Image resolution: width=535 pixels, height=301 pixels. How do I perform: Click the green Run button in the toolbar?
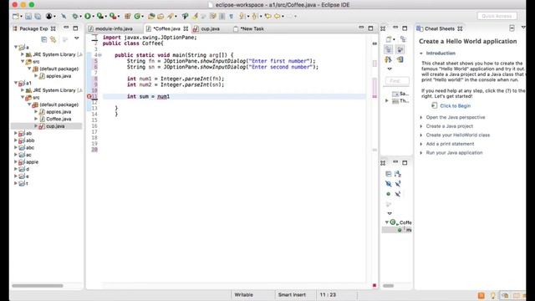click(x=88, y=16)
